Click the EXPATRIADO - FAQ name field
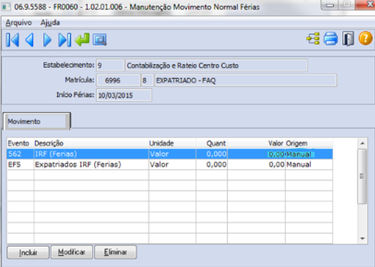 (x=245, y=80)
